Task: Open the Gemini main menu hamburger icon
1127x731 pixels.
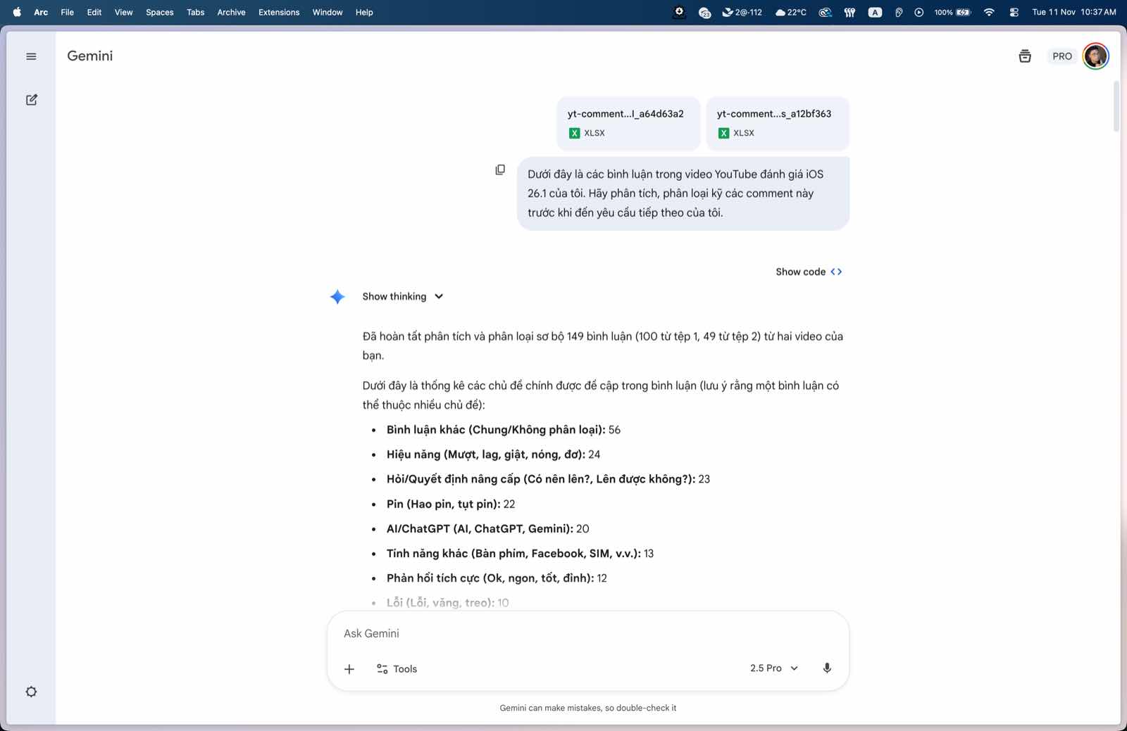Action: [31, 56]
